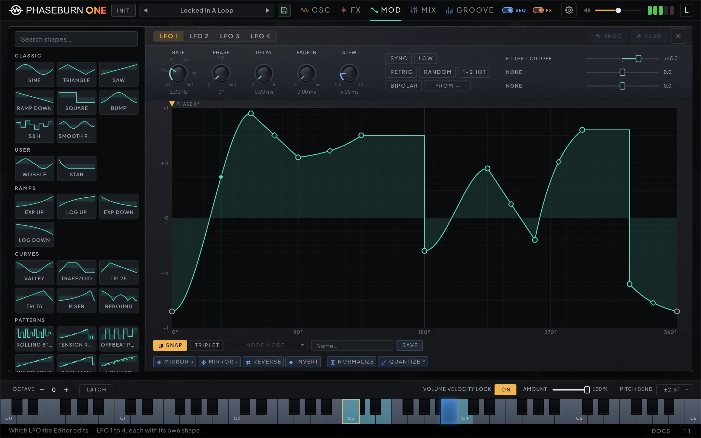Choose the Rebound curve shape
This screenshot has width=701, height=438.
(x=119, y=300)
